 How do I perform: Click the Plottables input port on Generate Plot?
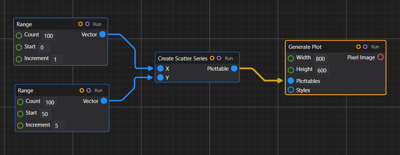click(291, 81)
